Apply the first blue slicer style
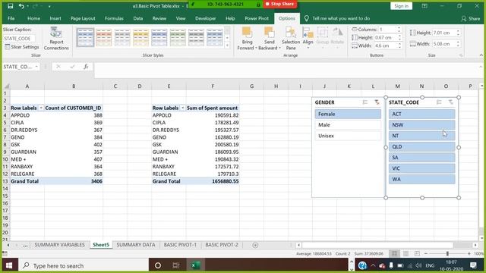The width and height of the screenshot is (486, 273). (x=85, y=37)
